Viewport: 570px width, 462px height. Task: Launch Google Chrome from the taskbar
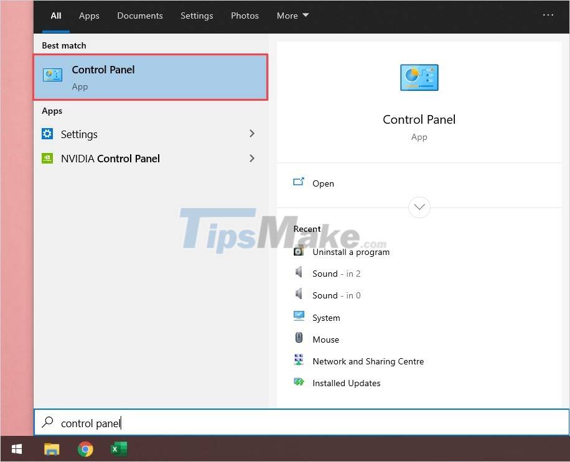click(x=85, y=450)
